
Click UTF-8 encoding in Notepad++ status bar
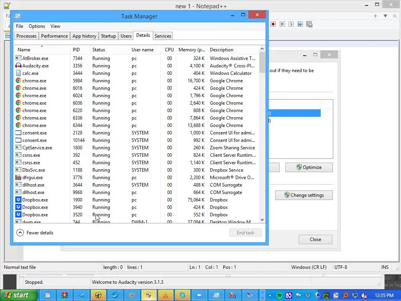point(341,267)
